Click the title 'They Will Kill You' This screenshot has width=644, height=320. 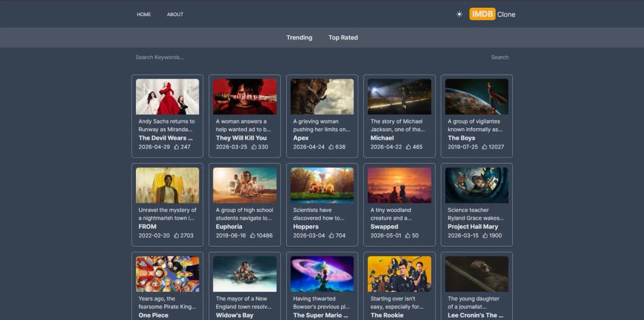point(241,138)
